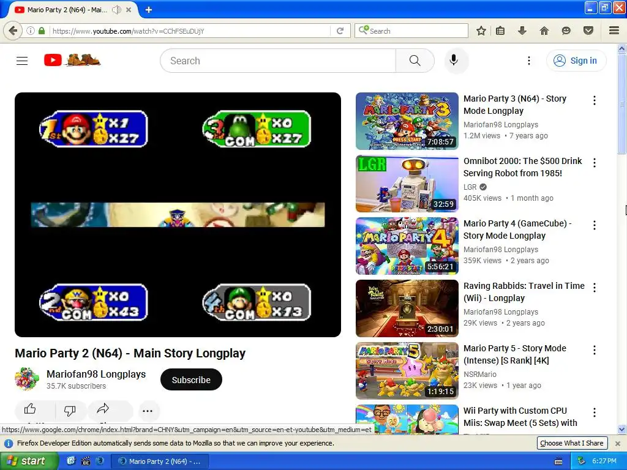Open Raving Rabbids: Travel in Time title
This screenshot has height=470, width=627.
(x=524, y=292)
